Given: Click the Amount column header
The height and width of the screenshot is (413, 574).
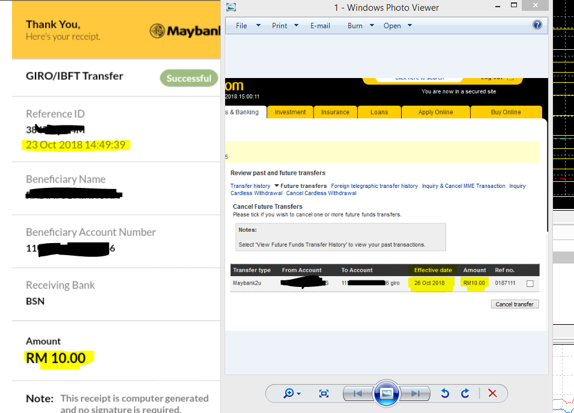Looking at the screenshot, I should [474, 270].
